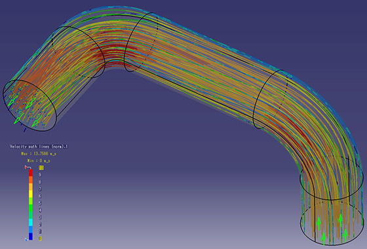Select the dark blue bottom legend swatch
The image size is (367, 249).
pos(31,237)
